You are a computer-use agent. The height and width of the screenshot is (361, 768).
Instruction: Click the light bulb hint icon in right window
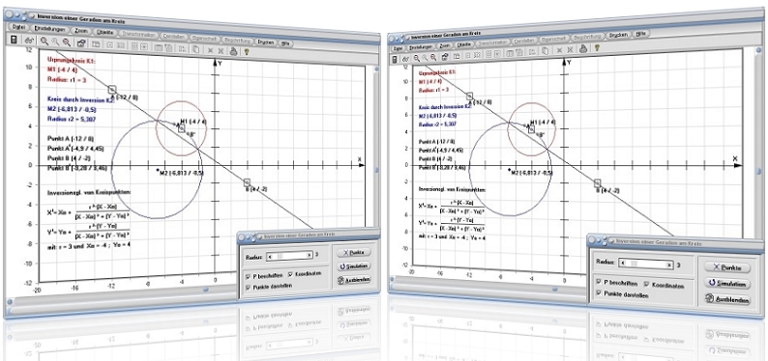(597, 47)
